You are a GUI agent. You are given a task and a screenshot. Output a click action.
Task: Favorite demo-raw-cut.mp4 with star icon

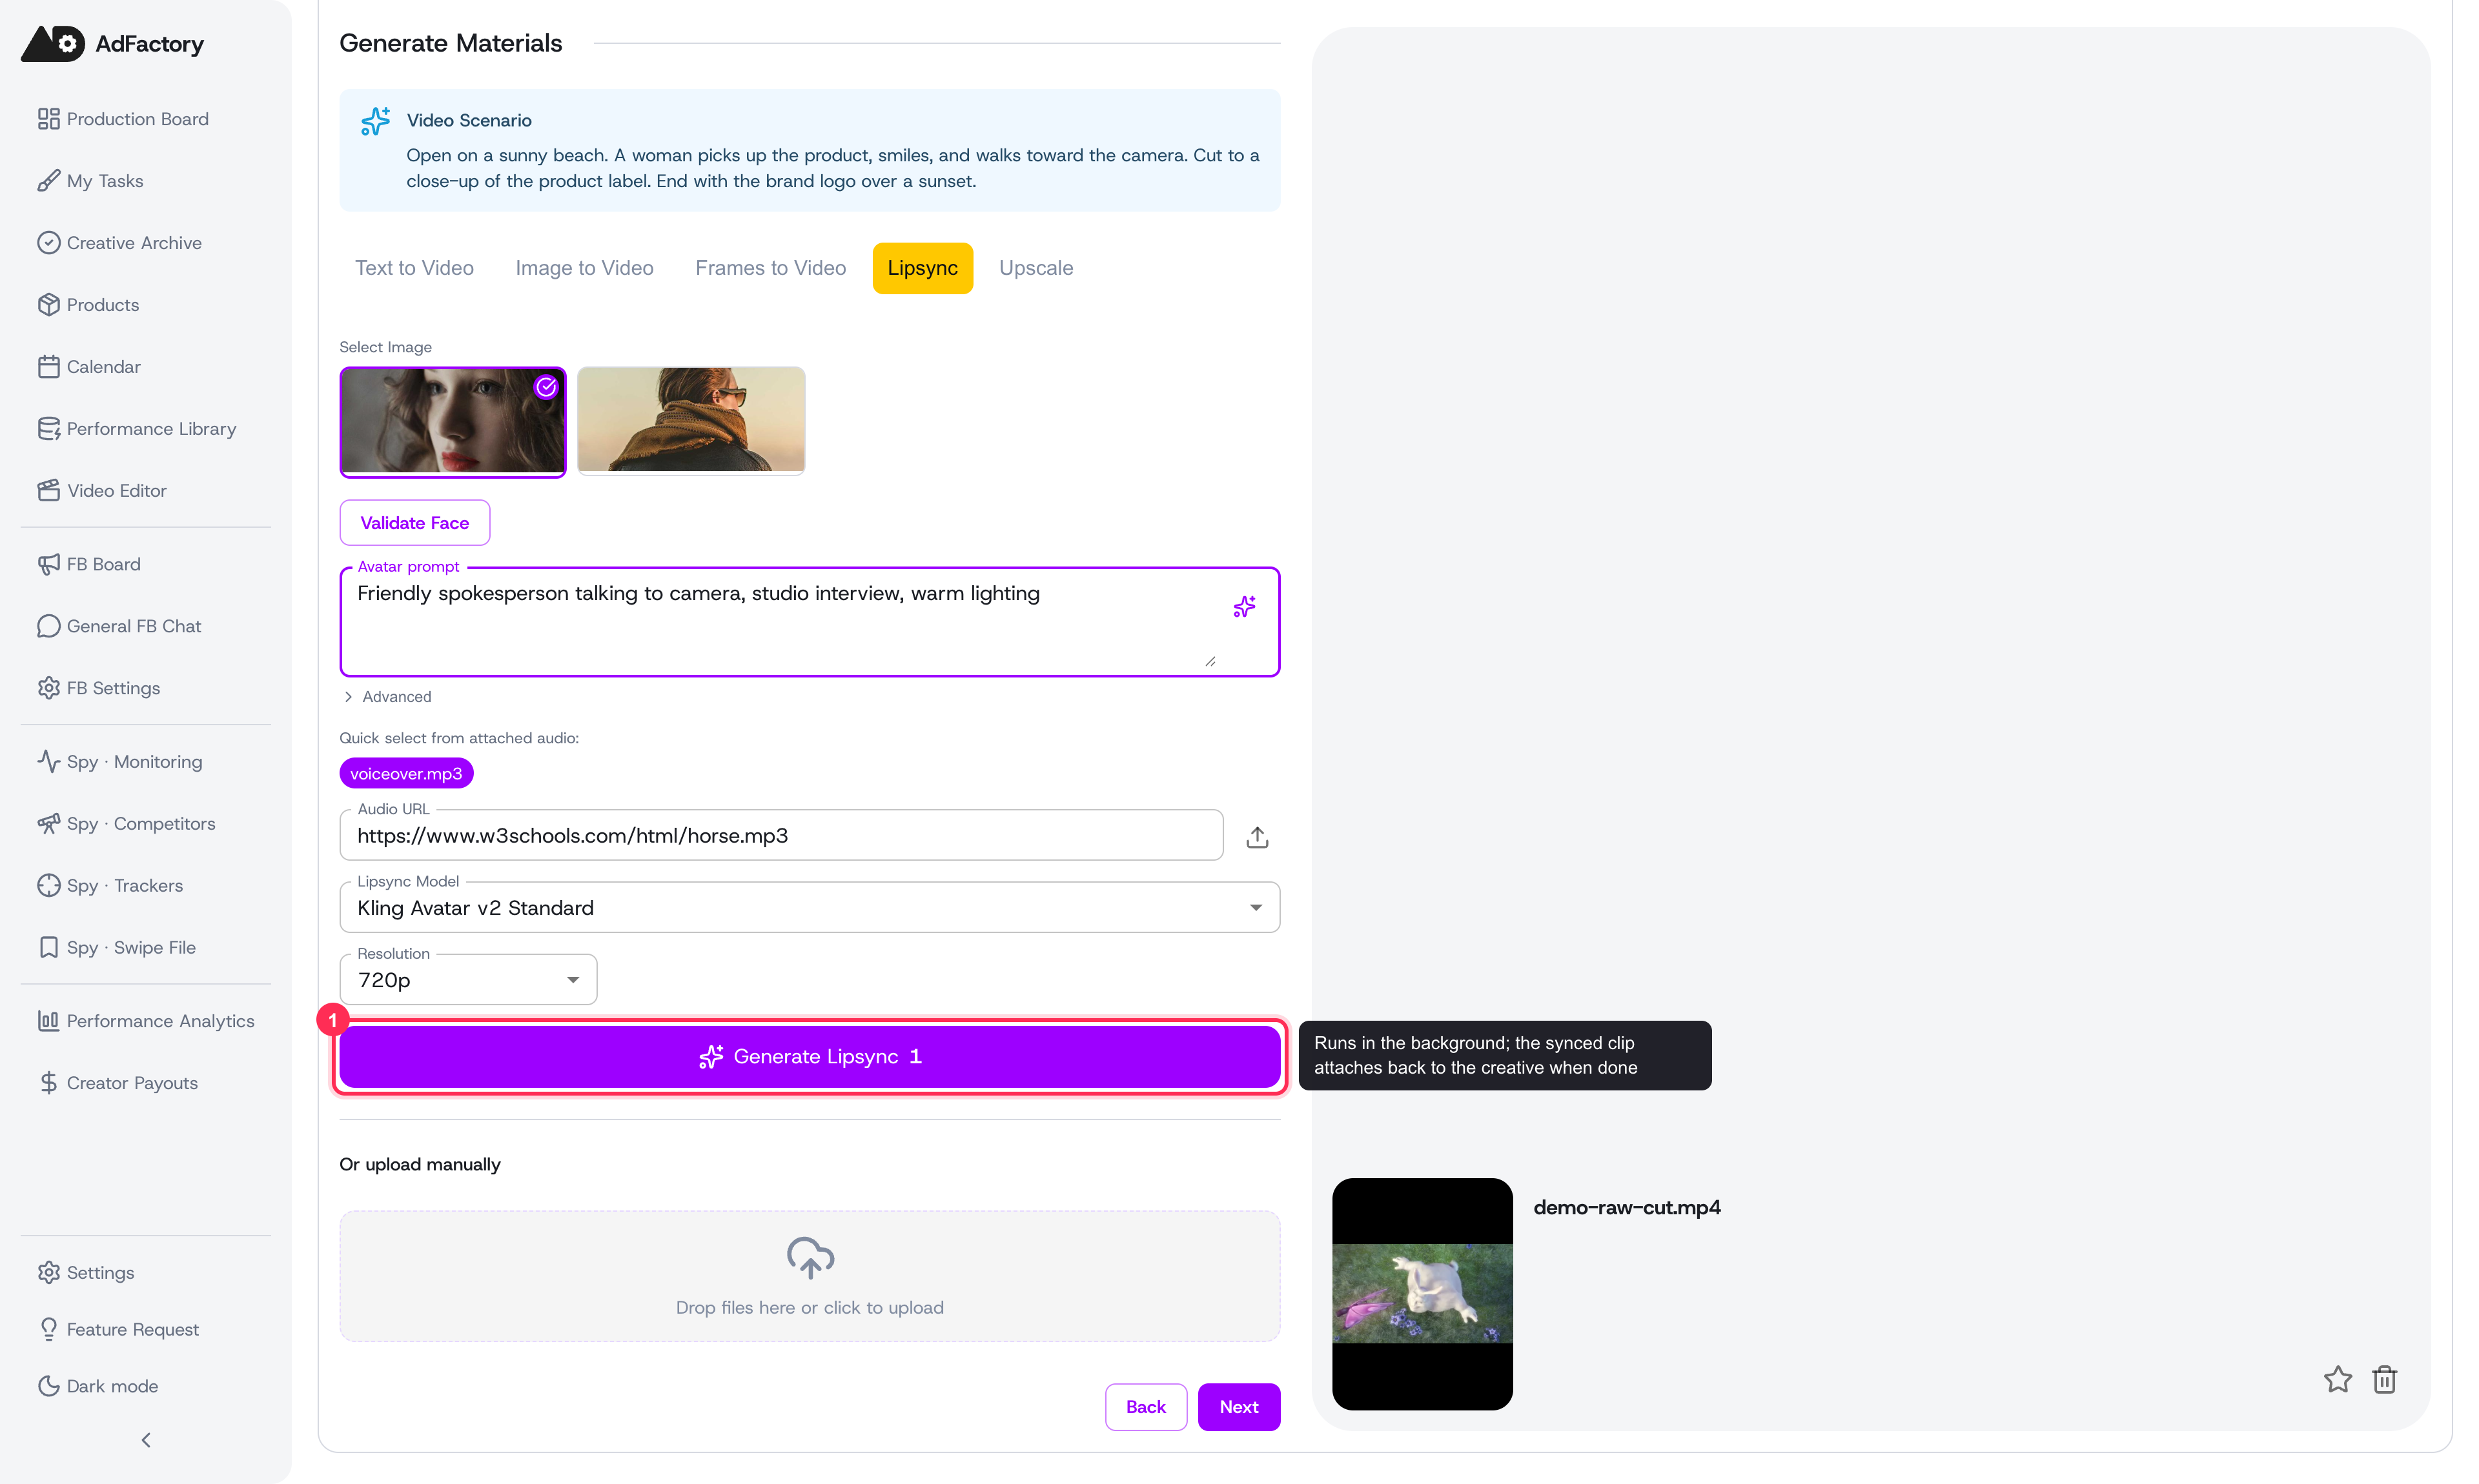coord(2337,1380)
